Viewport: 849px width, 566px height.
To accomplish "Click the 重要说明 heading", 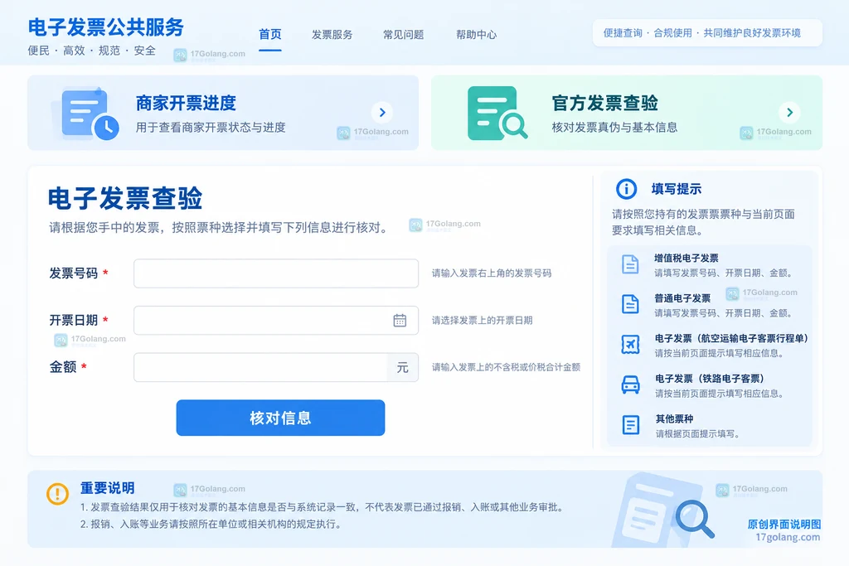I will [x=107, y=488].
